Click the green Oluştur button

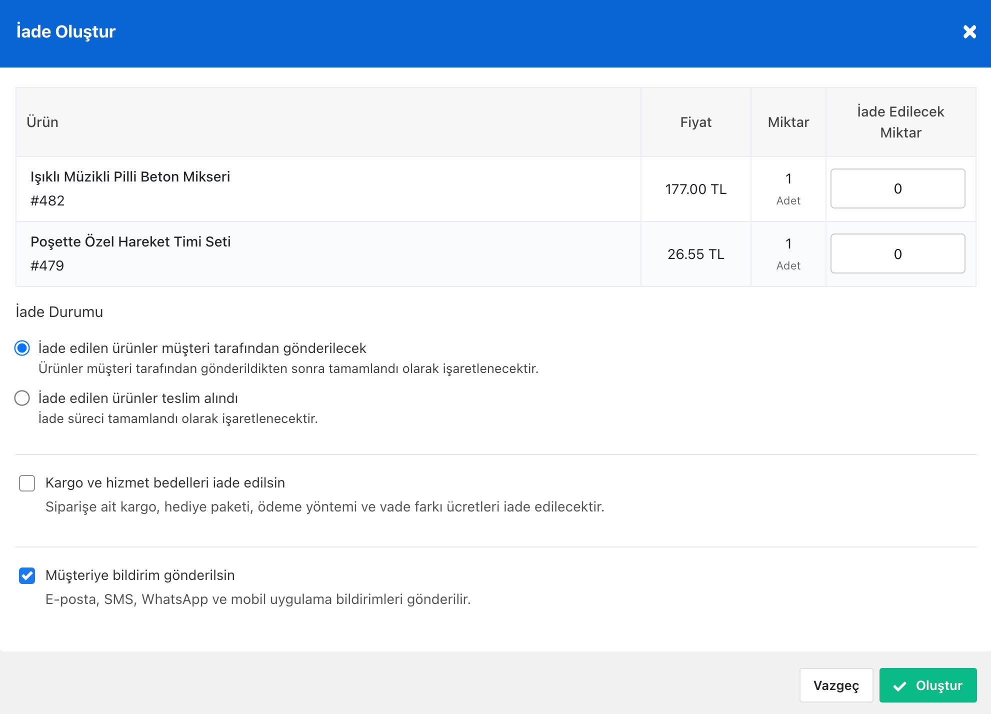927,685
